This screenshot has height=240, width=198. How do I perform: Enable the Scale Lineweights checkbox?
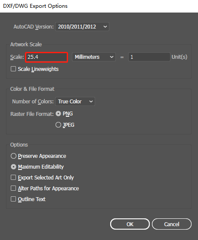[13, 69]
